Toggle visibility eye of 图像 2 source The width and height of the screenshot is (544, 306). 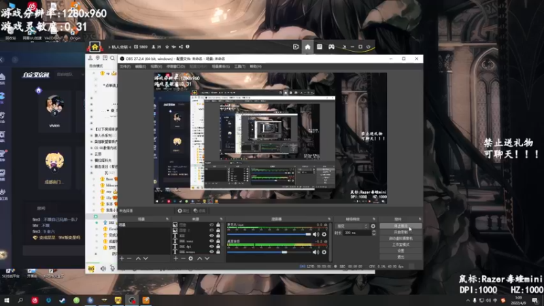click(x=211, y=230)
